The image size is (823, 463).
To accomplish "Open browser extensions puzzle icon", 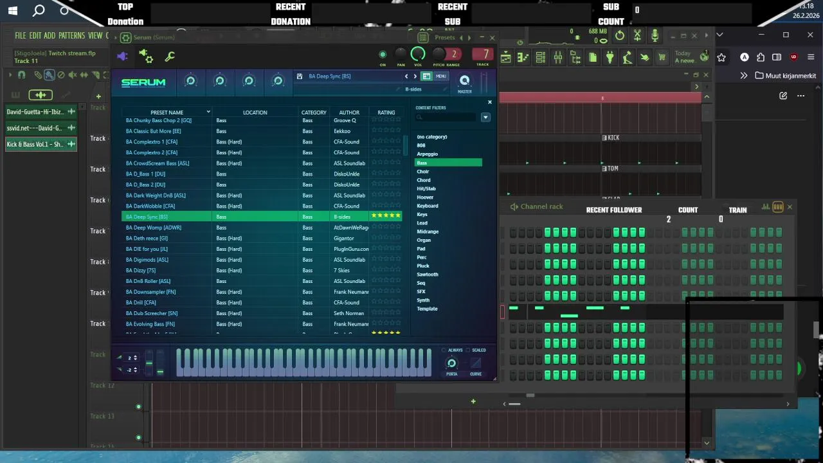I will [x=761, y=57].
